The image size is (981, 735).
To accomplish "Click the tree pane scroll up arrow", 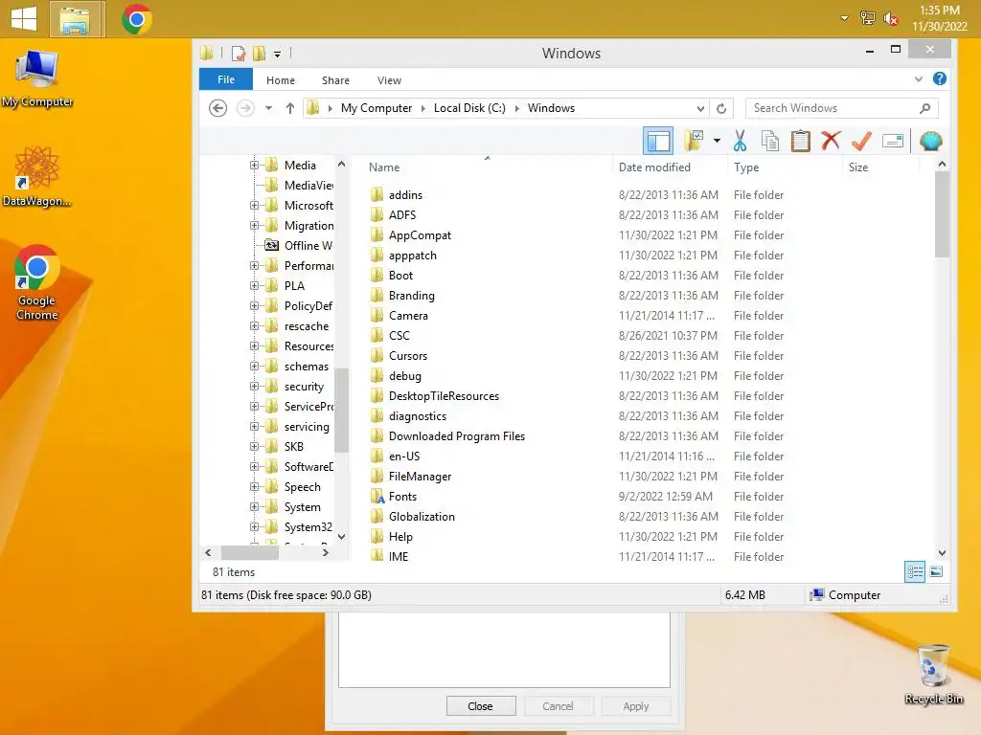I will pos(341,165).
